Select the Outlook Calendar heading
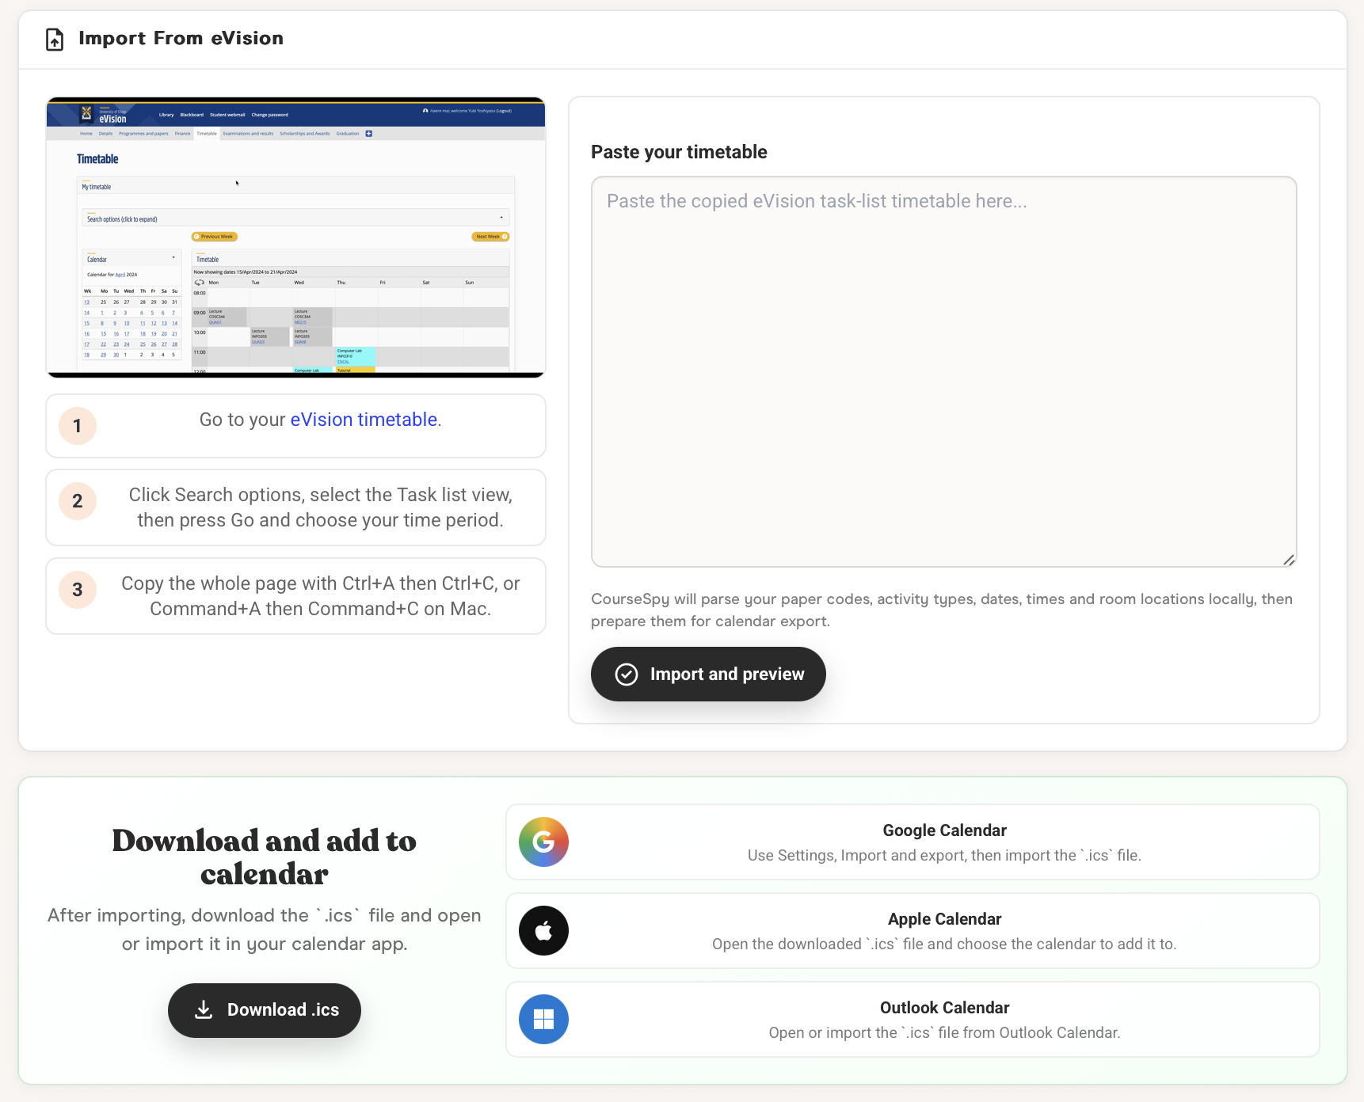This screenshot has width=1364, height=1102. click(944, 1008)
